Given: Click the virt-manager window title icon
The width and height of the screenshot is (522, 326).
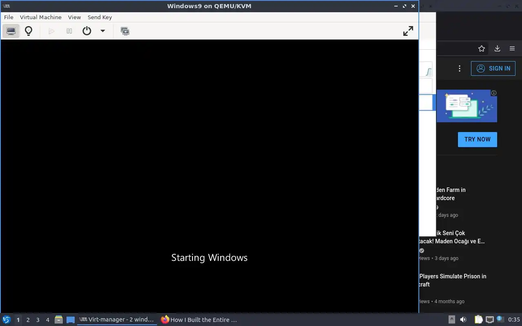Looking at the screenshot, I should pos(7,6).
